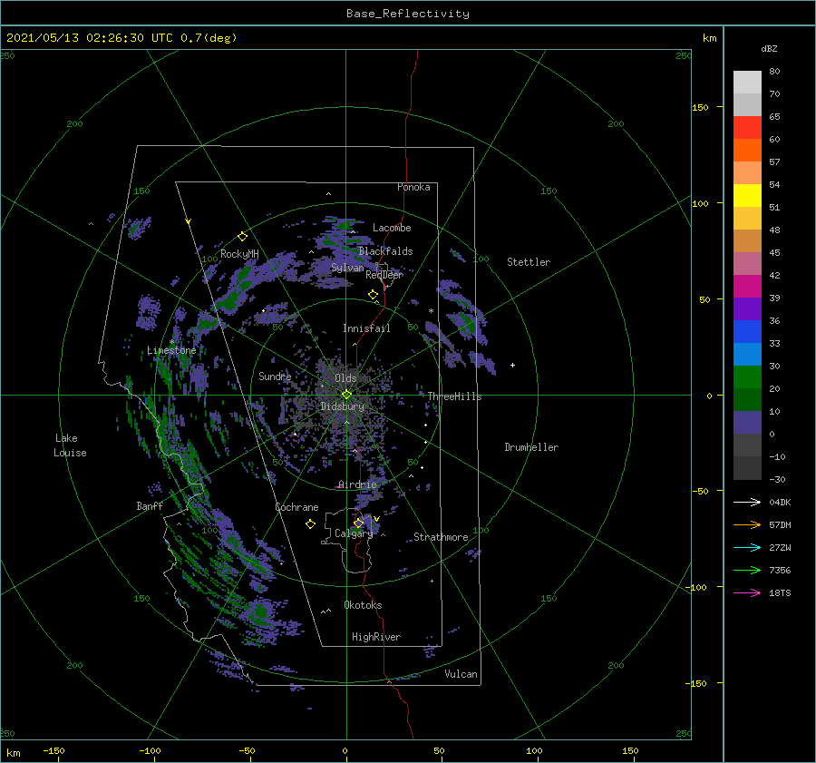Click the Limestone label

[171, 350]
